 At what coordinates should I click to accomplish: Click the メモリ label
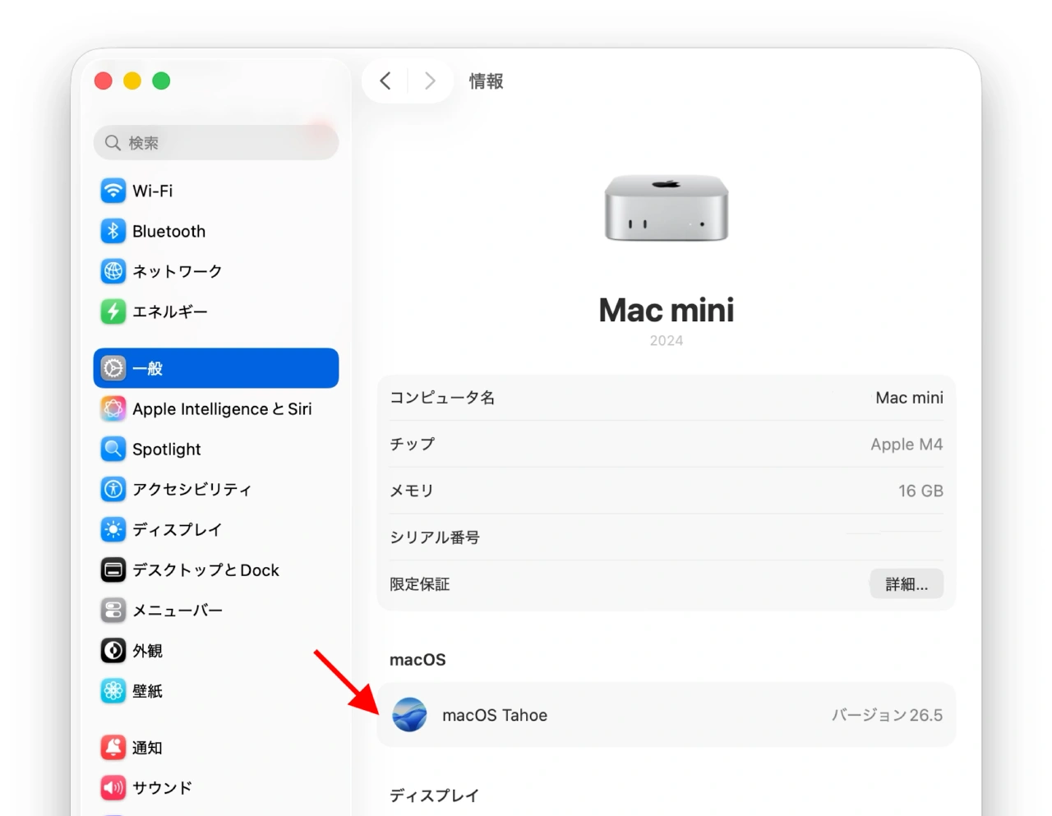click(x=411, y=491)
